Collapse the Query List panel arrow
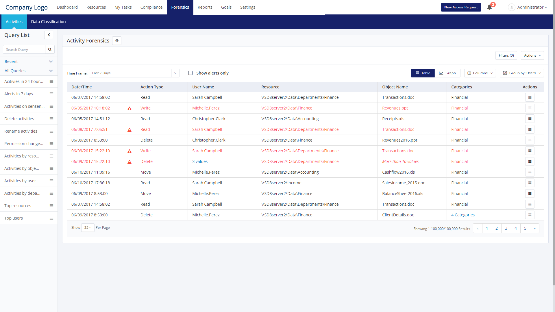The width and height of the screenshot is (555, 312). pos(49,35)
